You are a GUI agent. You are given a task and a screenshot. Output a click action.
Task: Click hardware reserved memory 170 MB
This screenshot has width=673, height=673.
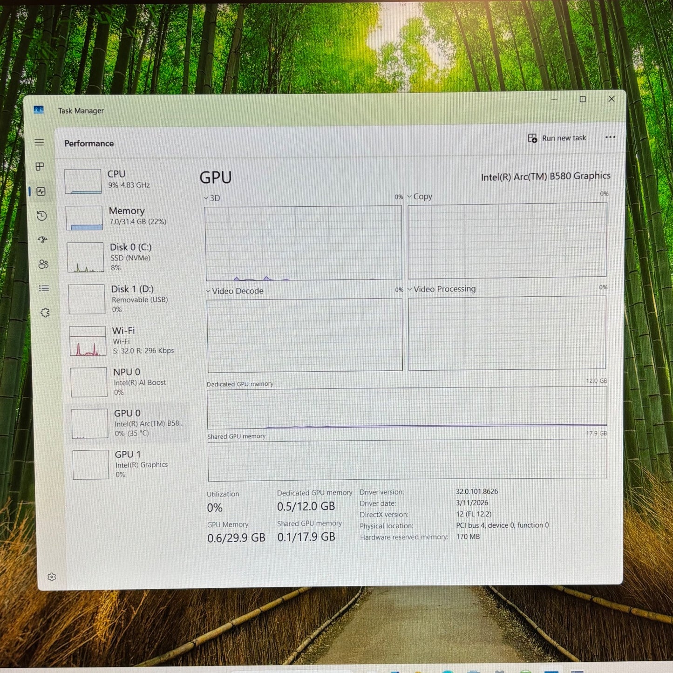point(468,537)
